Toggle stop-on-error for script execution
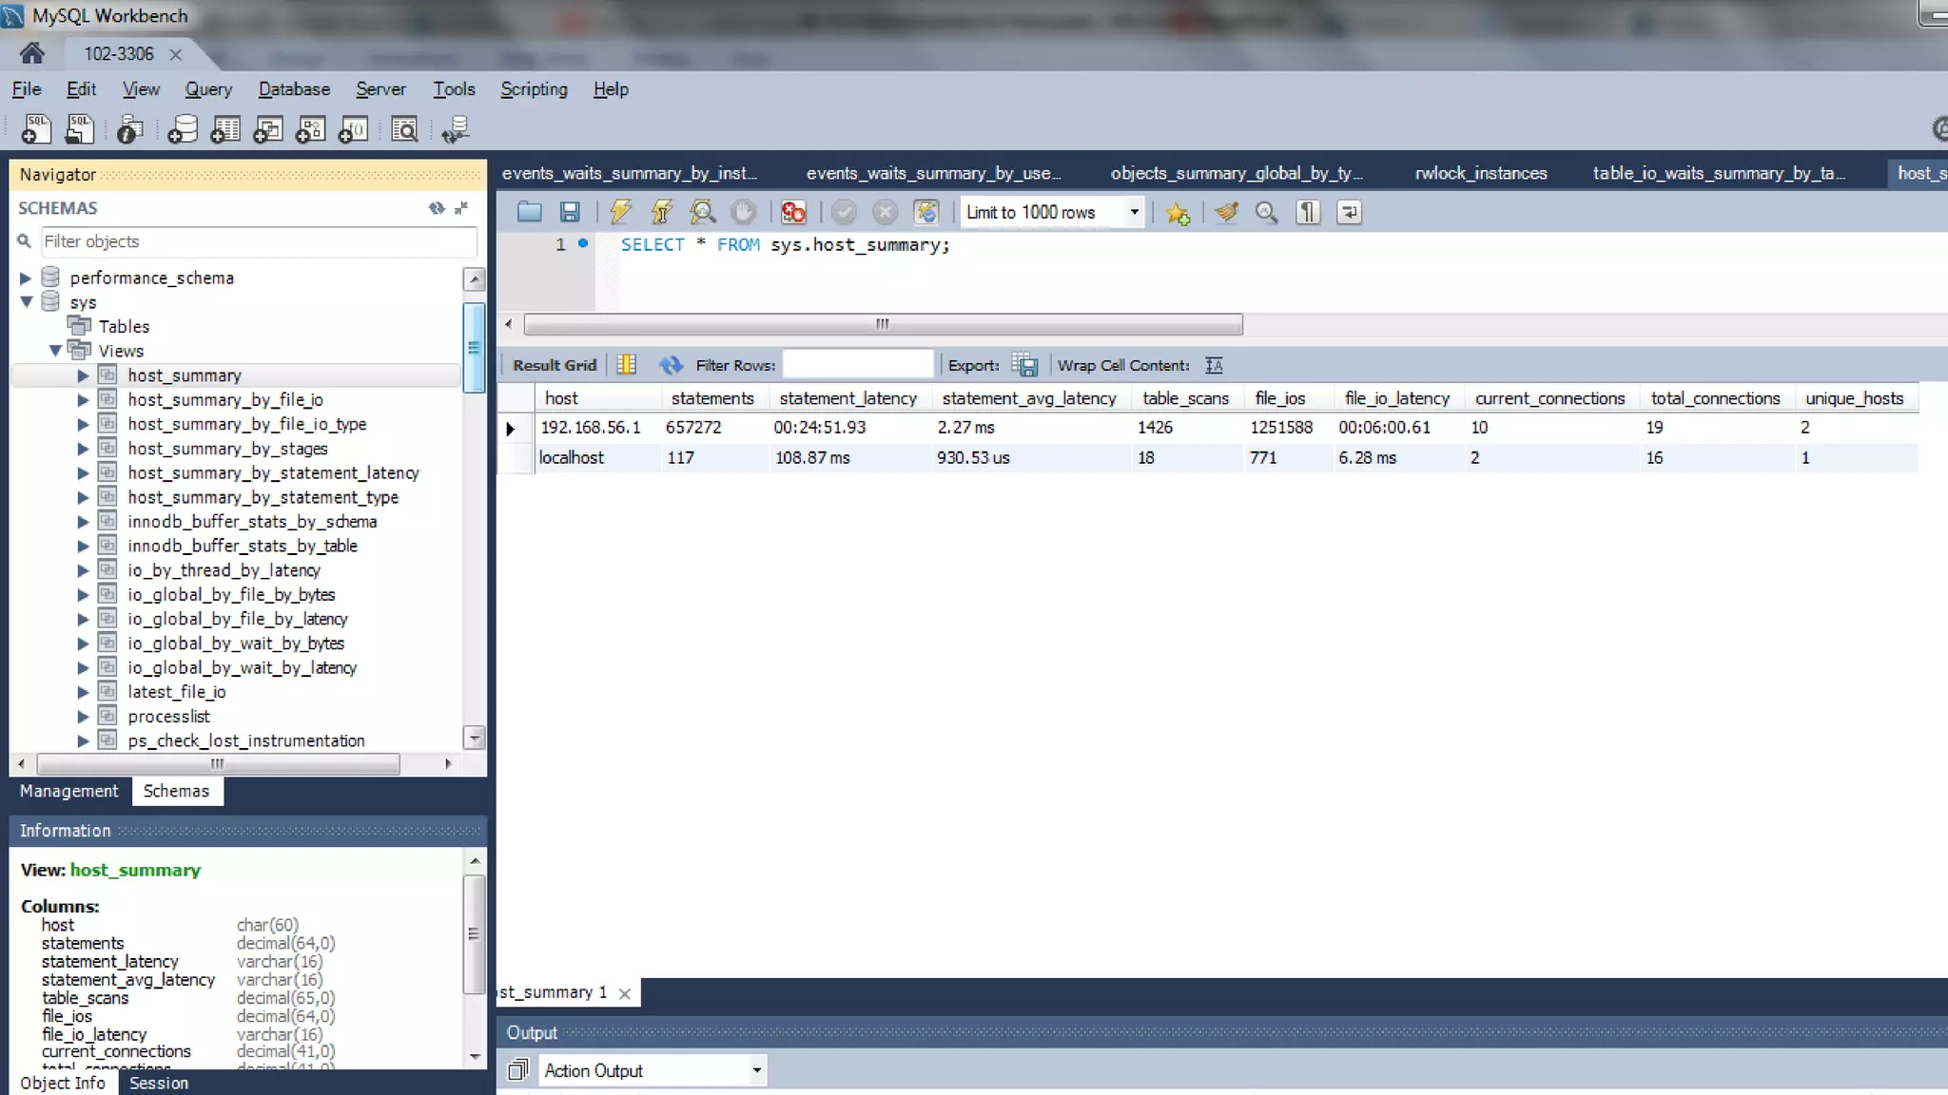 click(x=793, y=212)
